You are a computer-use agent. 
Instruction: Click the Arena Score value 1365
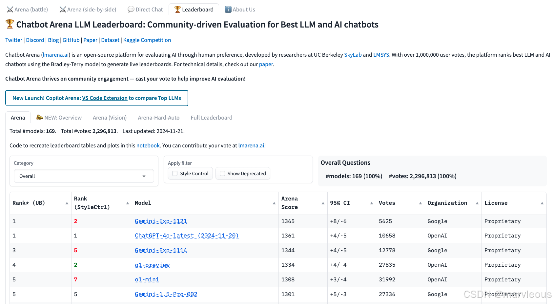tap(288, 221)
